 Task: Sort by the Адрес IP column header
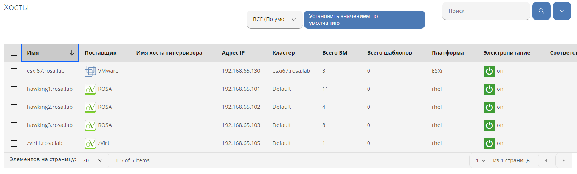(x=233, y=53)
